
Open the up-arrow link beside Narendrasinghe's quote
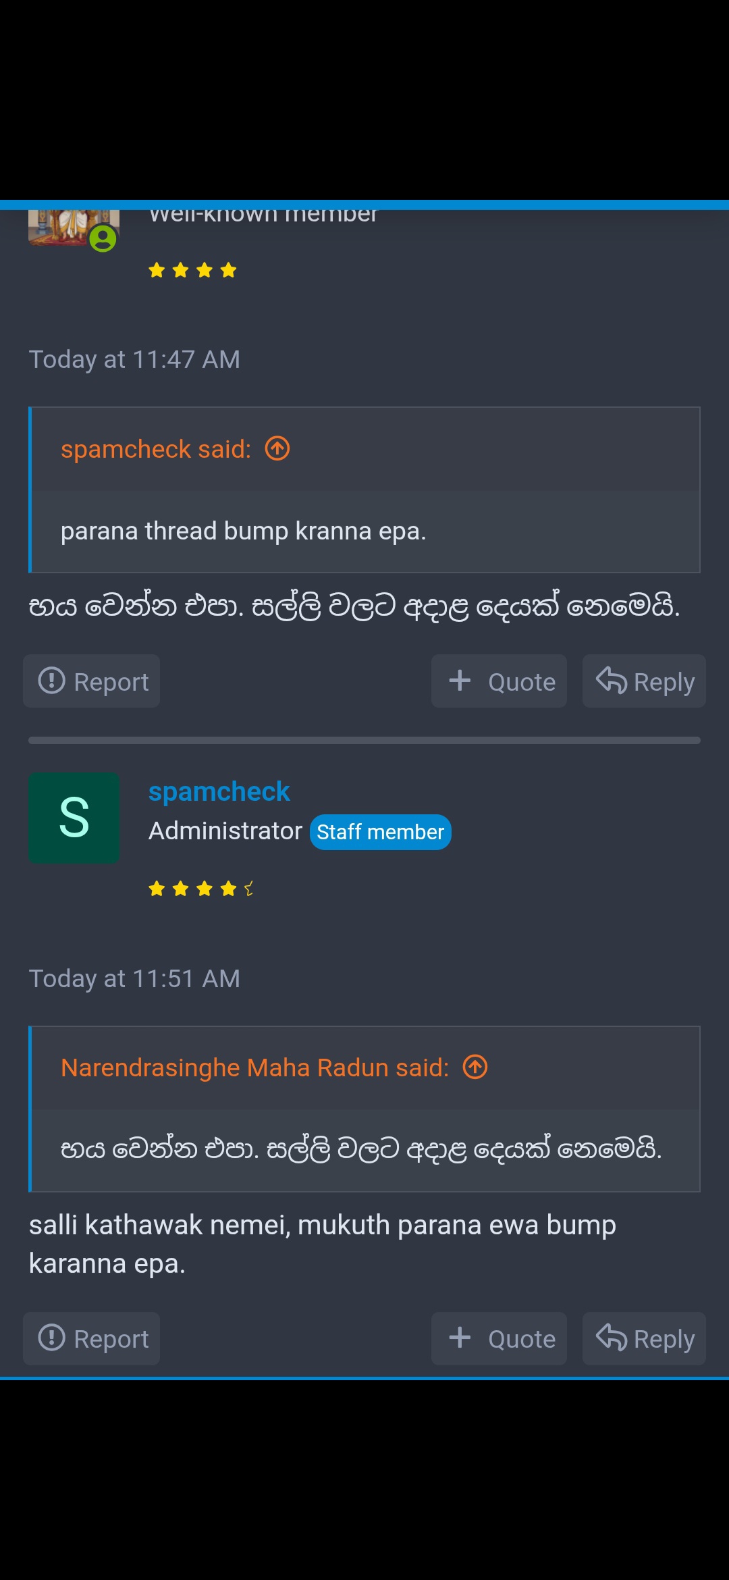coord(475,1067)
